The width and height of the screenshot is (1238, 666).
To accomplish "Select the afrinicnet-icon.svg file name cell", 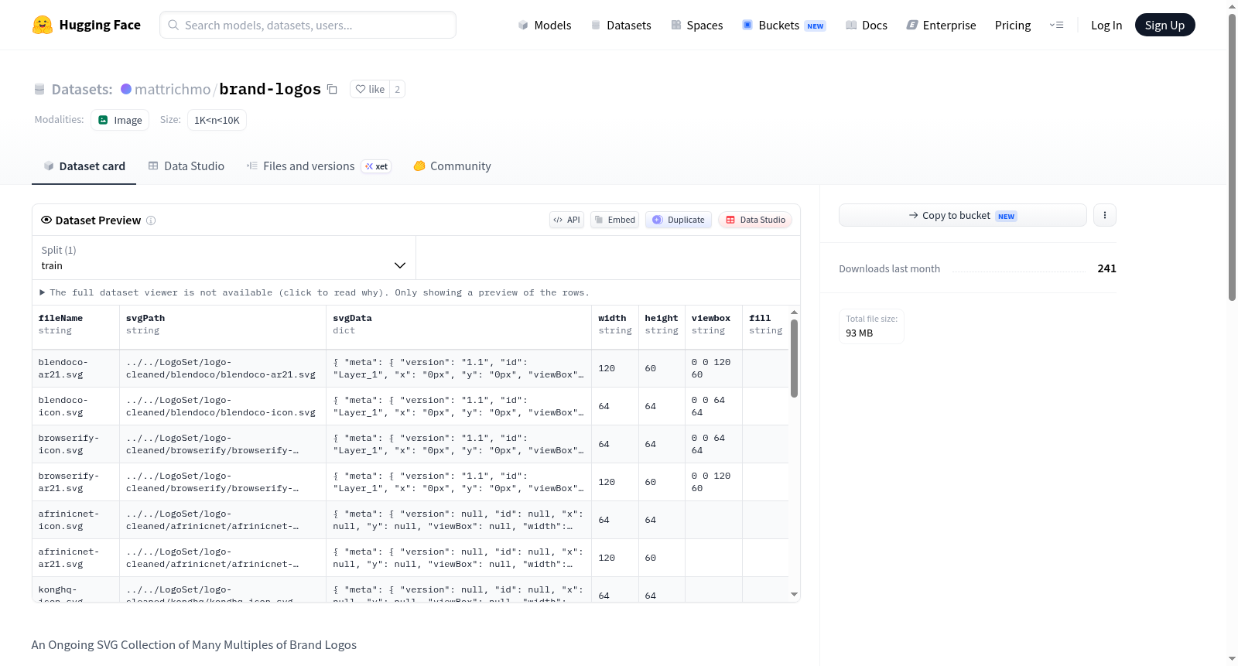I will 76,520.
